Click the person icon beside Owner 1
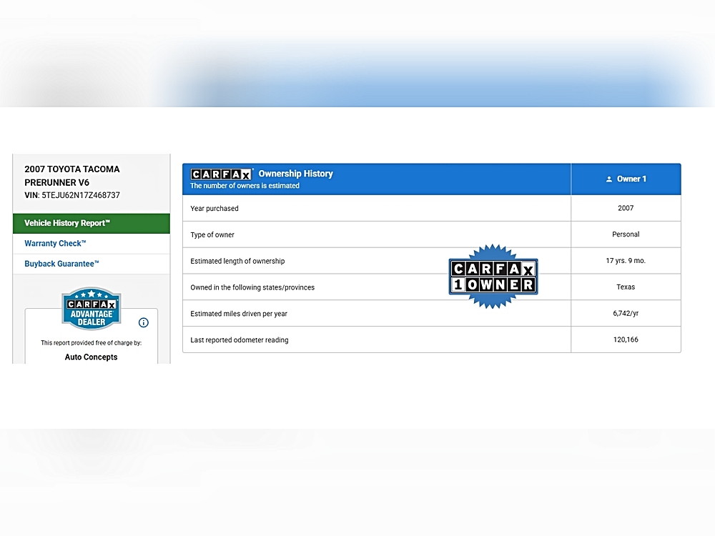Image resolution: width=715 pixels, height=536 pixels. click(x=609, y=179)
